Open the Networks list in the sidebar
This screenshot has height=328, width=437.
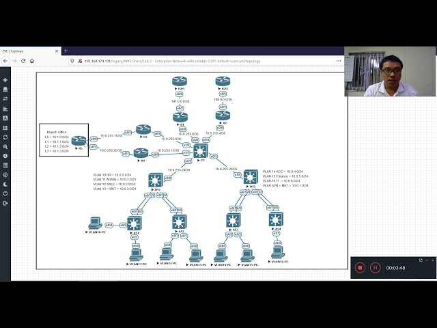point(5,99)
